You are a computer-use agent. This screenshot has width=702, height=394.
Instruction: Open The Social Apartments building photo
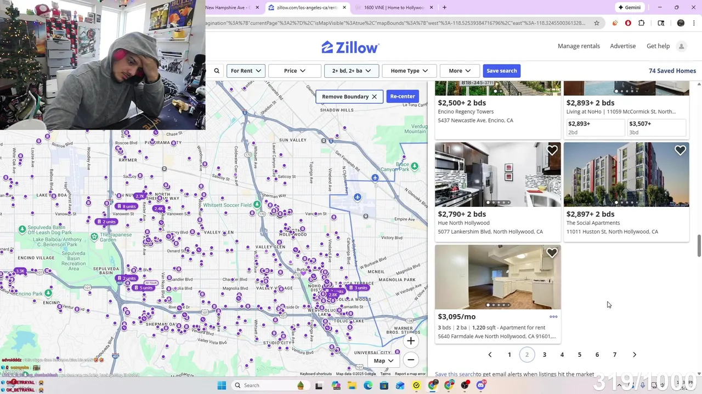[x=626, y=175]
